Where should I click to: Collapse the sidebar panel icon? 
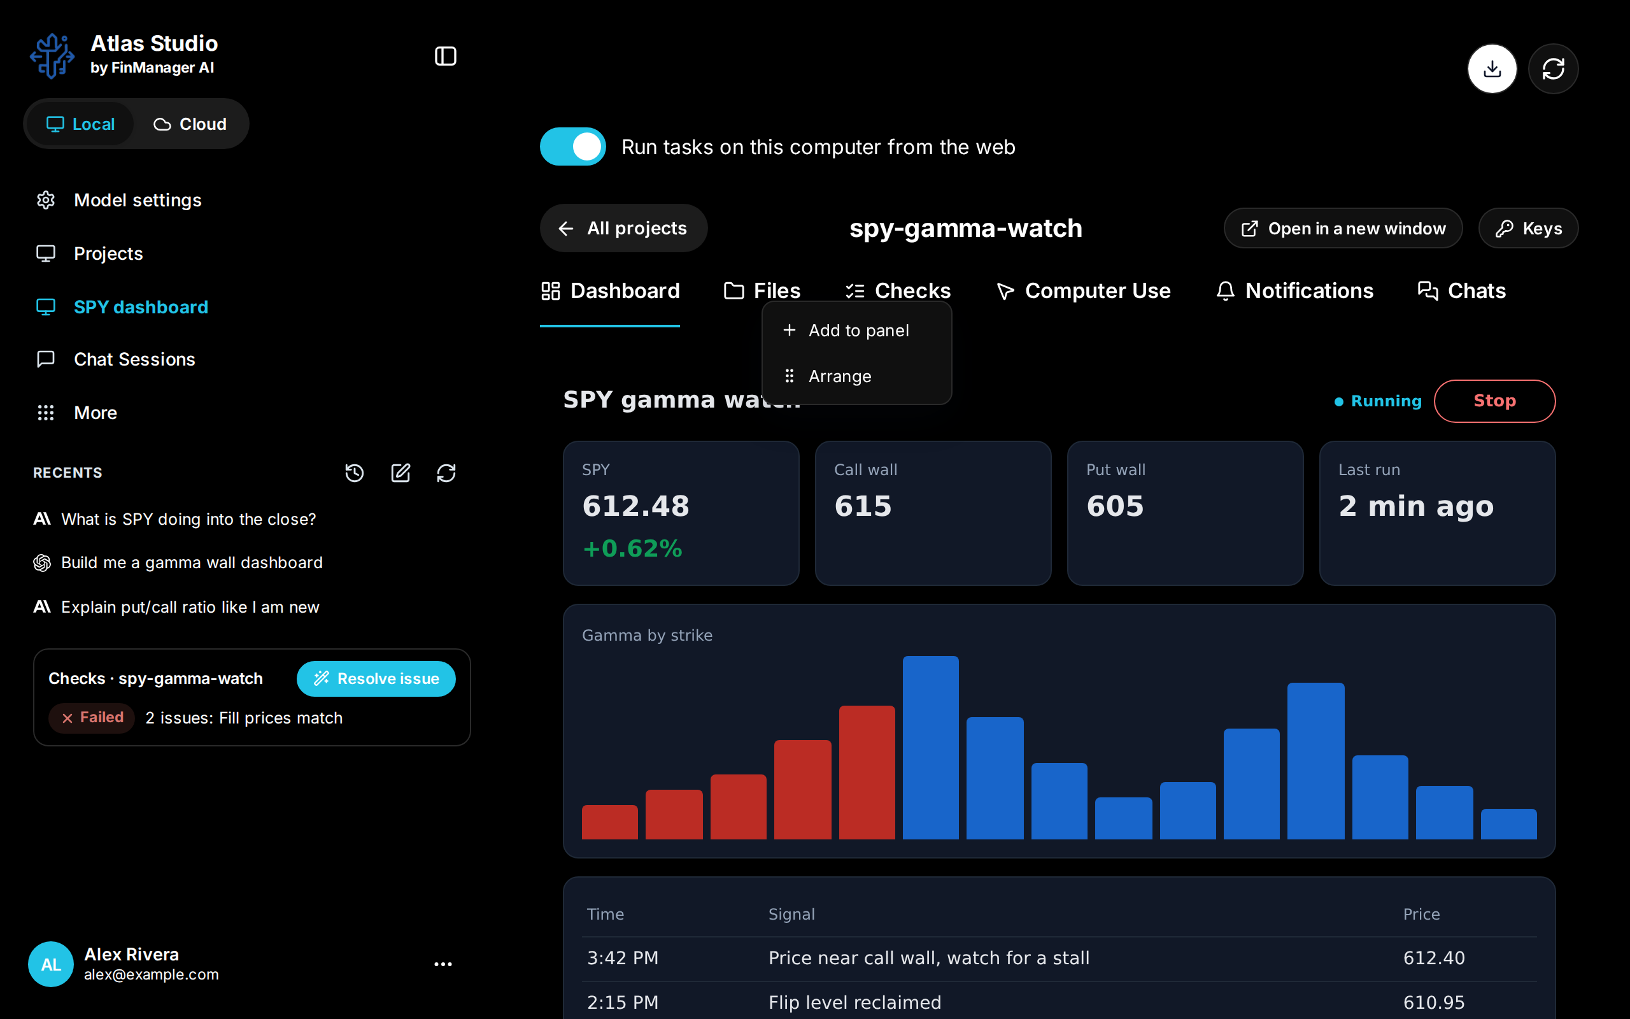[x=445, y=56]
